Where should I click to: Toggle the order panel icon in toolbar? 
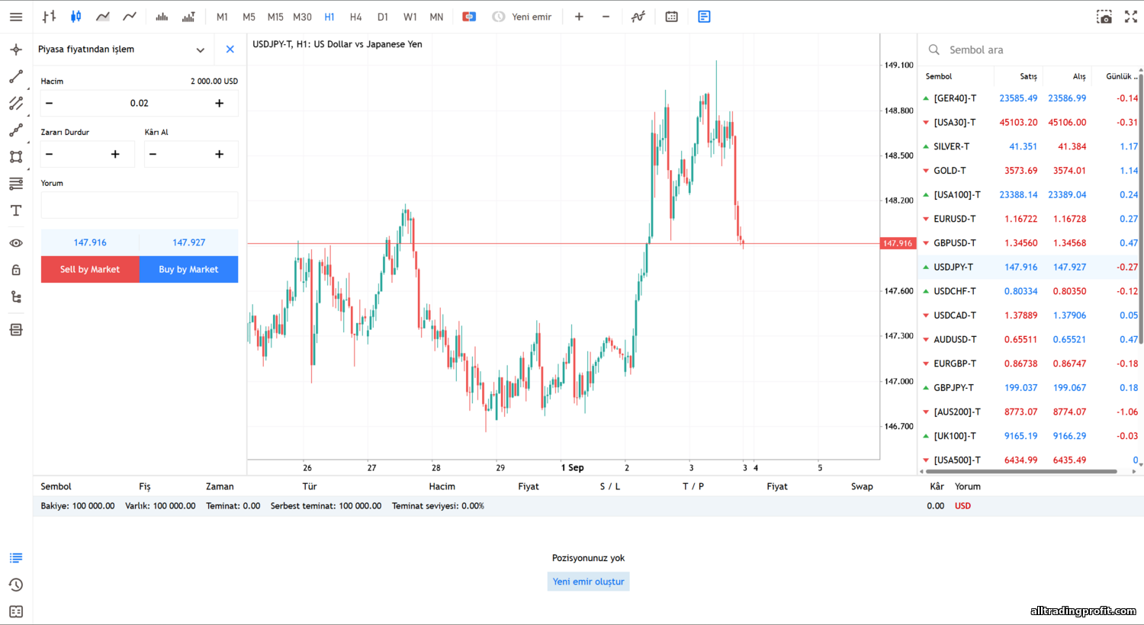coord(704,17)
